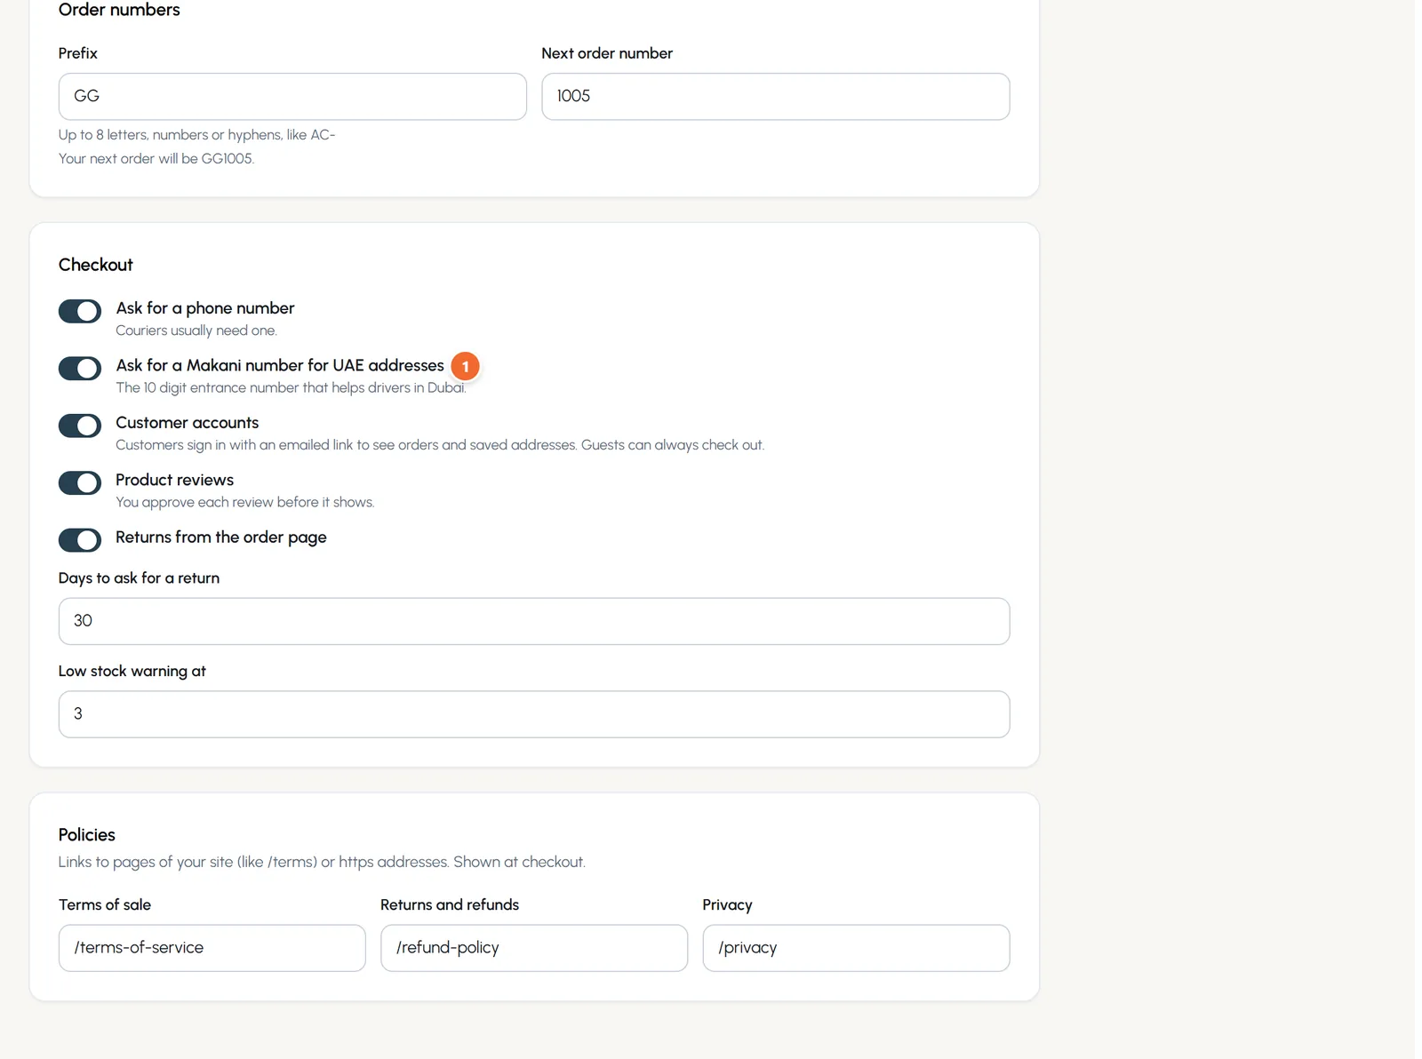Toggle Ask for a phone number switch
Viewport: 1422px width, 1059px height.
[80, 311]
